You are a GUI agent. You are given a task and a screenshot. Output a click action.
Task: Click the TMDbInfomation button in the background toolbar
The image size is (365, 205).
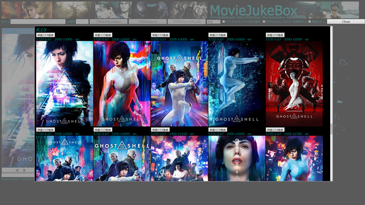[x=108, y=22]
